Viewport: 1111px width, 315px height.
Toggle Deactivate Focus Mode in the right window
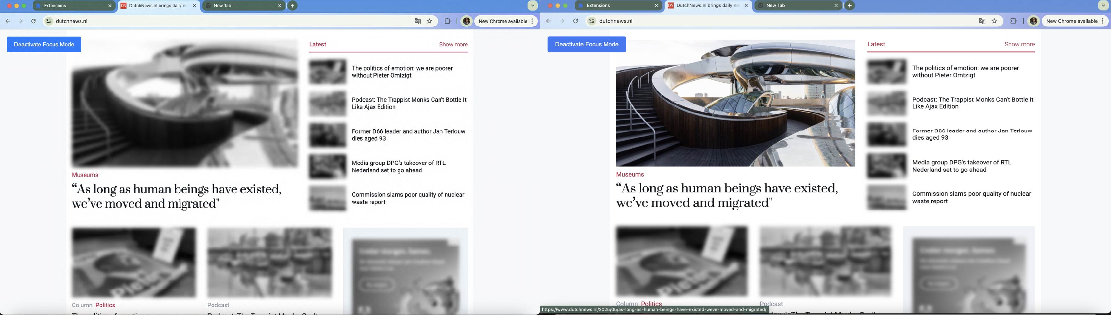(586, 45)
